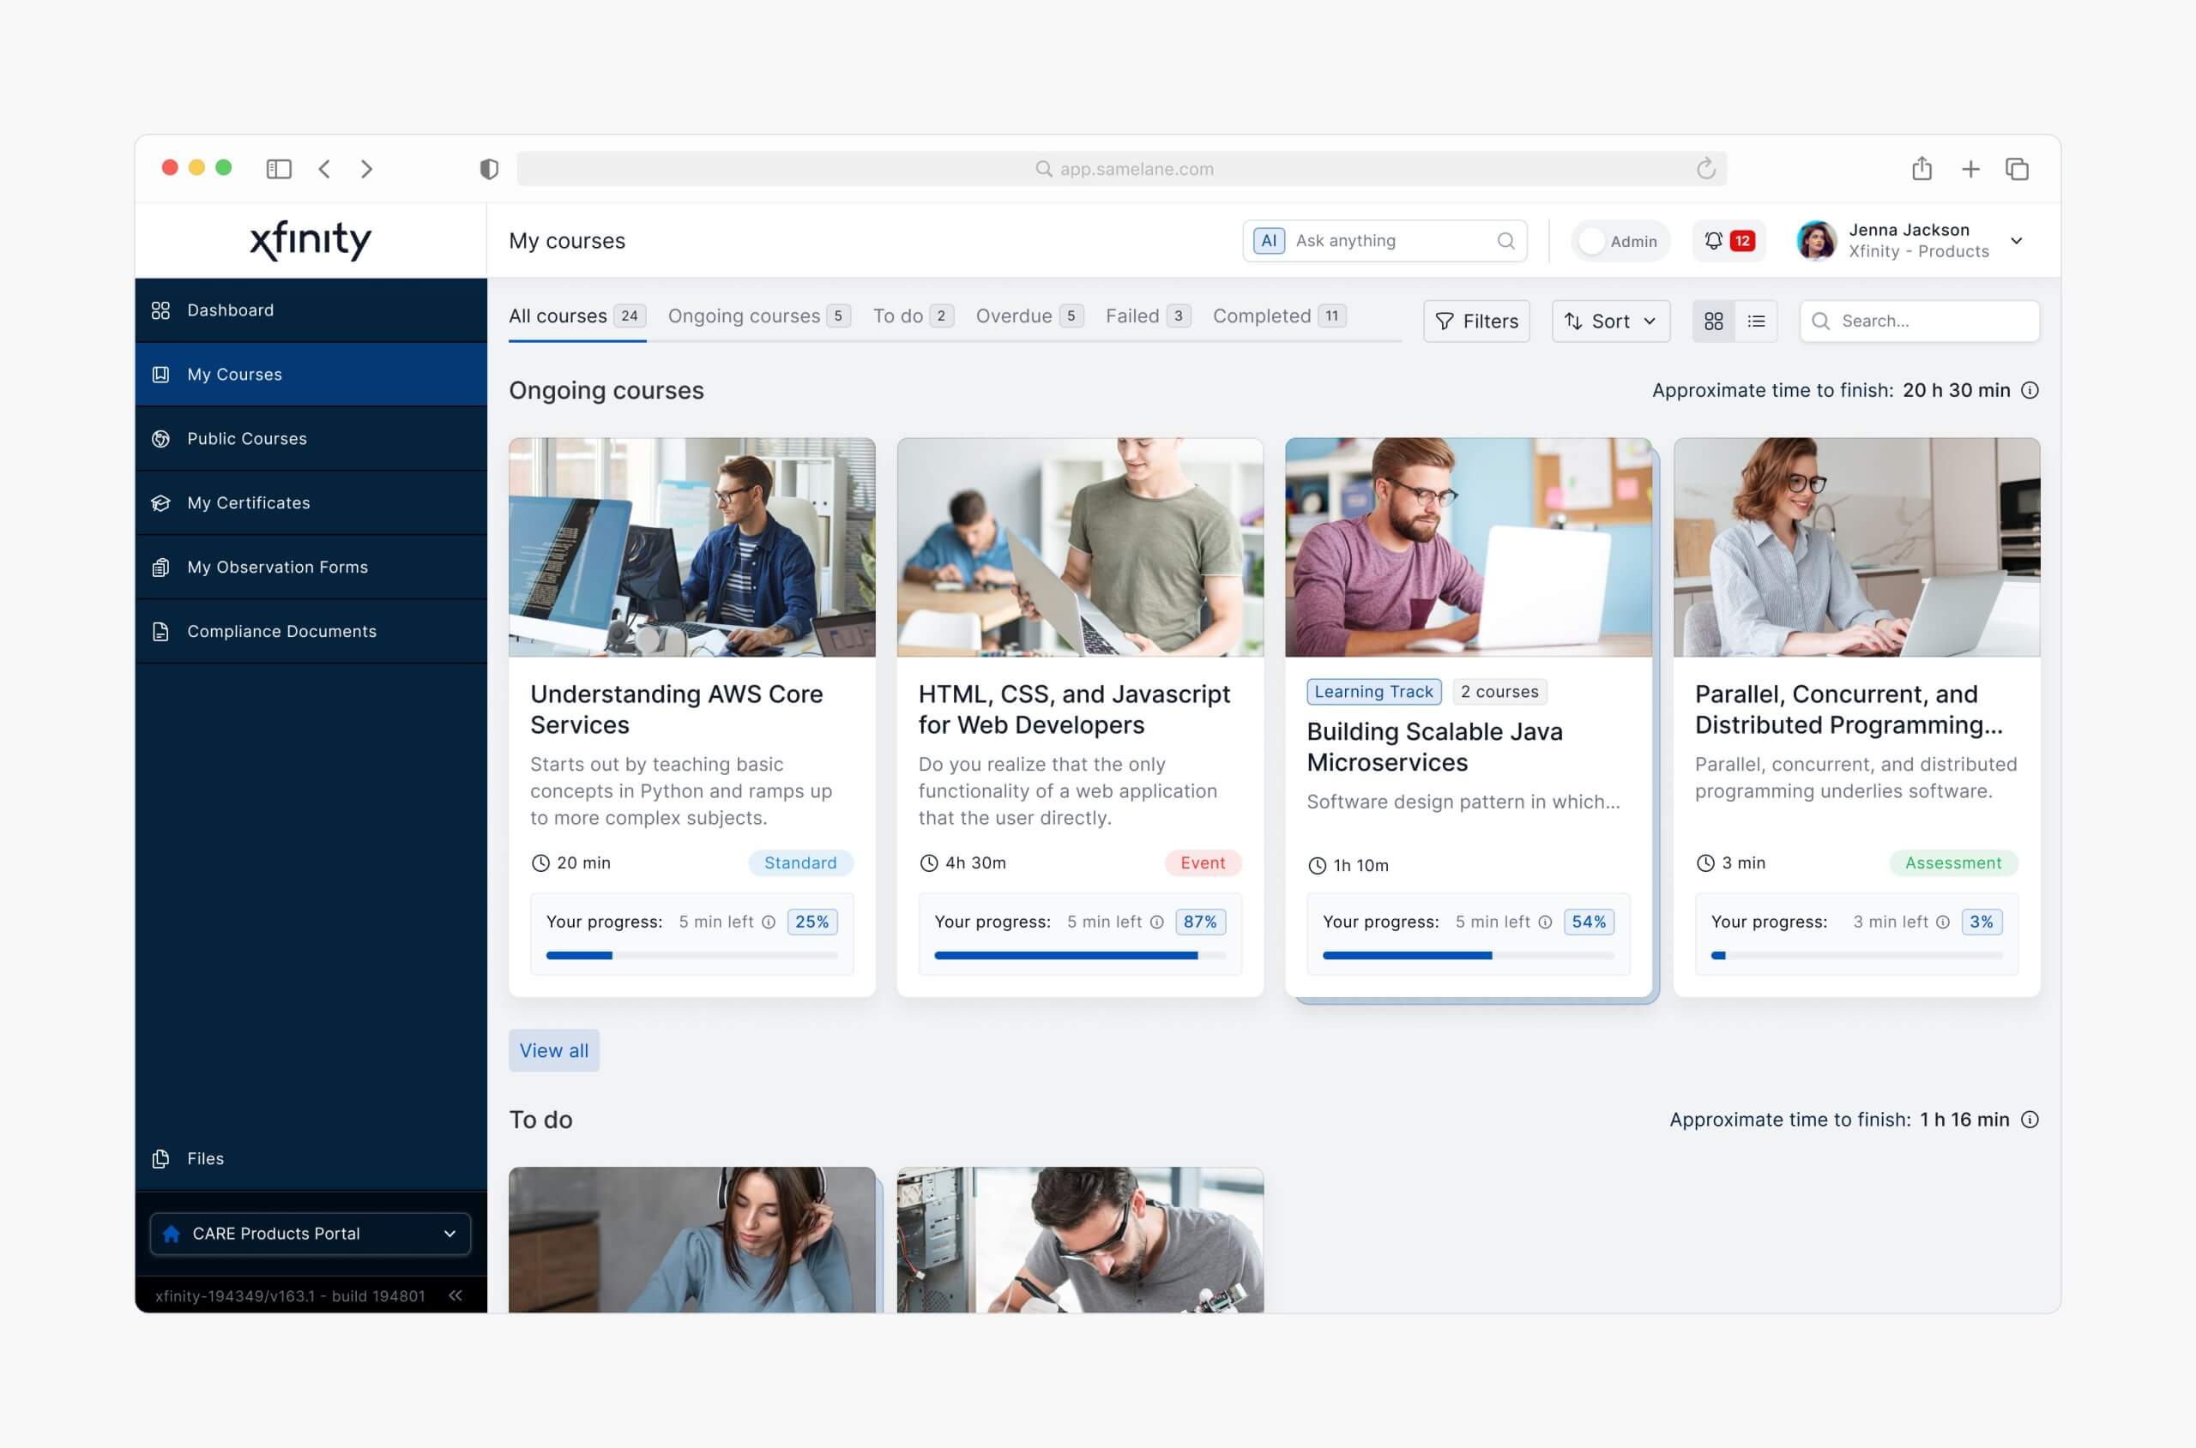Click the Standard tag on AWS course
Screen dimensions: 2196x1448
point(800,862)
